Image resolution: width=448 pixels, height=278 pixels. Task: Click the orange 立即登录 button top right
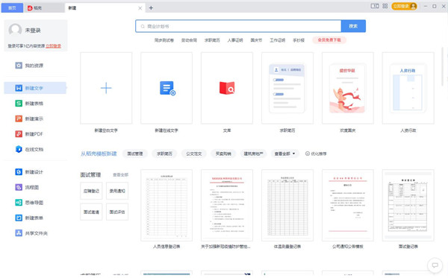(x=404, y=6)
